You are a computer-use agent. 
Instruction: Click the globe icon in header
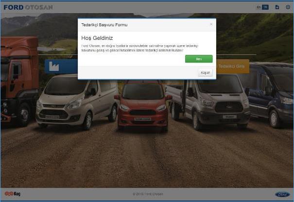click(288, 7)
